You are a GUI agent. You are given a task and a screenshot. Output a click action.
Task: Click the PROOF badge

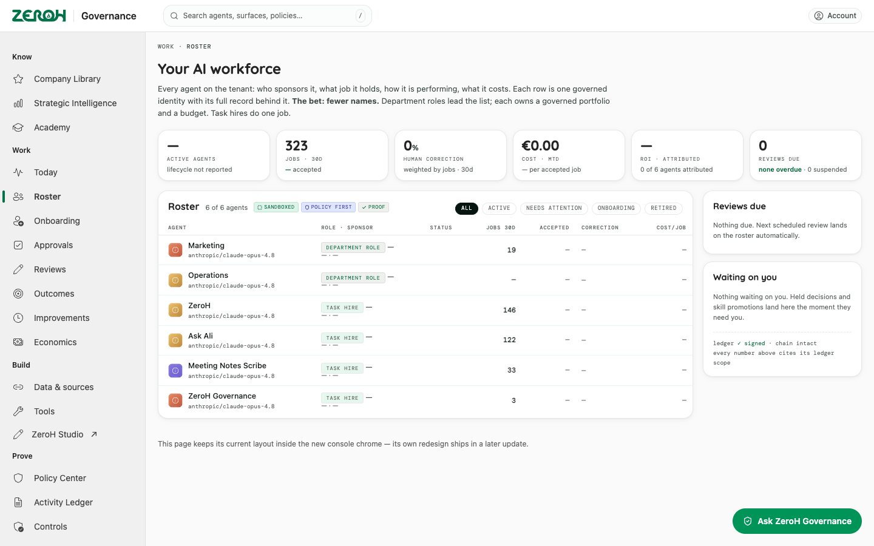373,207
